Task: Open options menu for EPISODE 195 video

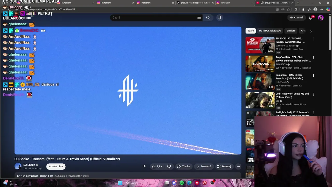Action: pos(314,39)
